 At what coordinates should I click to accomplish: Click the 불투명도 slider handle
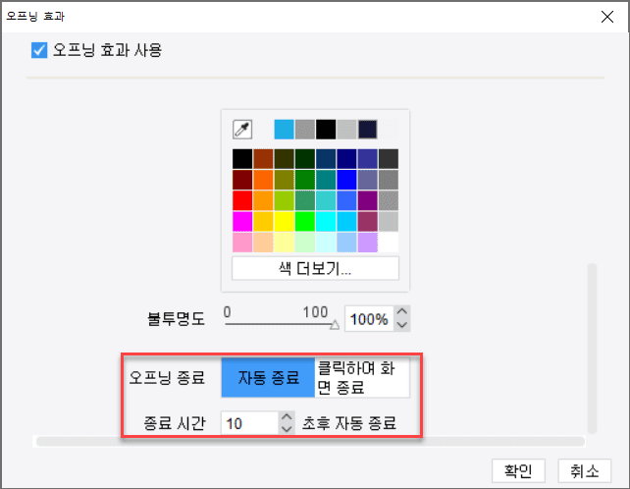[335, 325]
